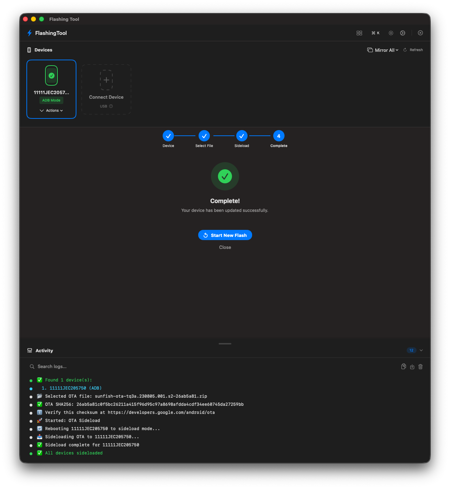450x489 pixels.
Task: Click the Search logs field
Action: point(211,367)
